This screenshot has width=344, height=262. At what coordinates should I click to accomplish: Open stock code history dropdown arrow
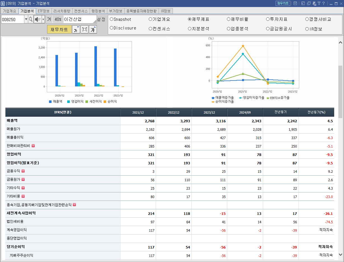click(26, 19)
